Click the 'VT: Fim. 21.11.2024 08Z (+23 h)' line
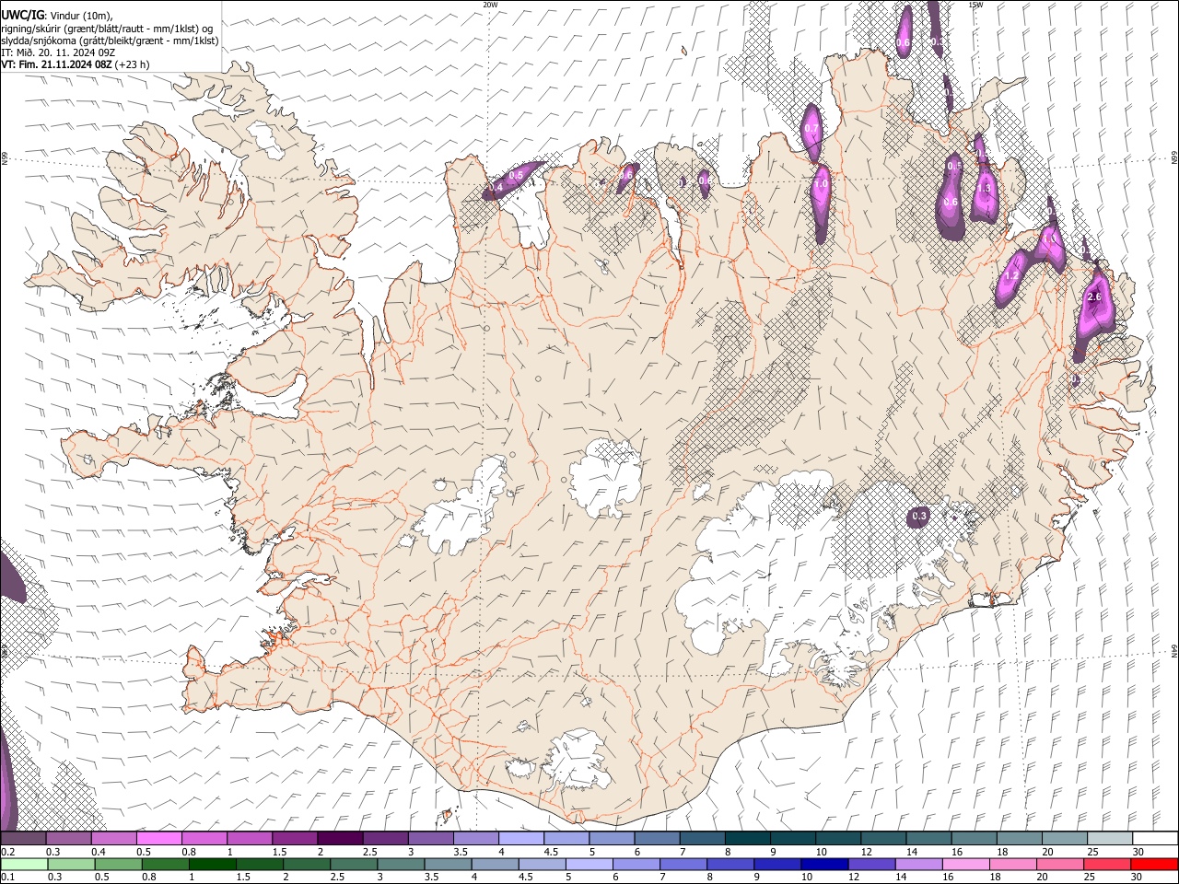 point(75,64)
